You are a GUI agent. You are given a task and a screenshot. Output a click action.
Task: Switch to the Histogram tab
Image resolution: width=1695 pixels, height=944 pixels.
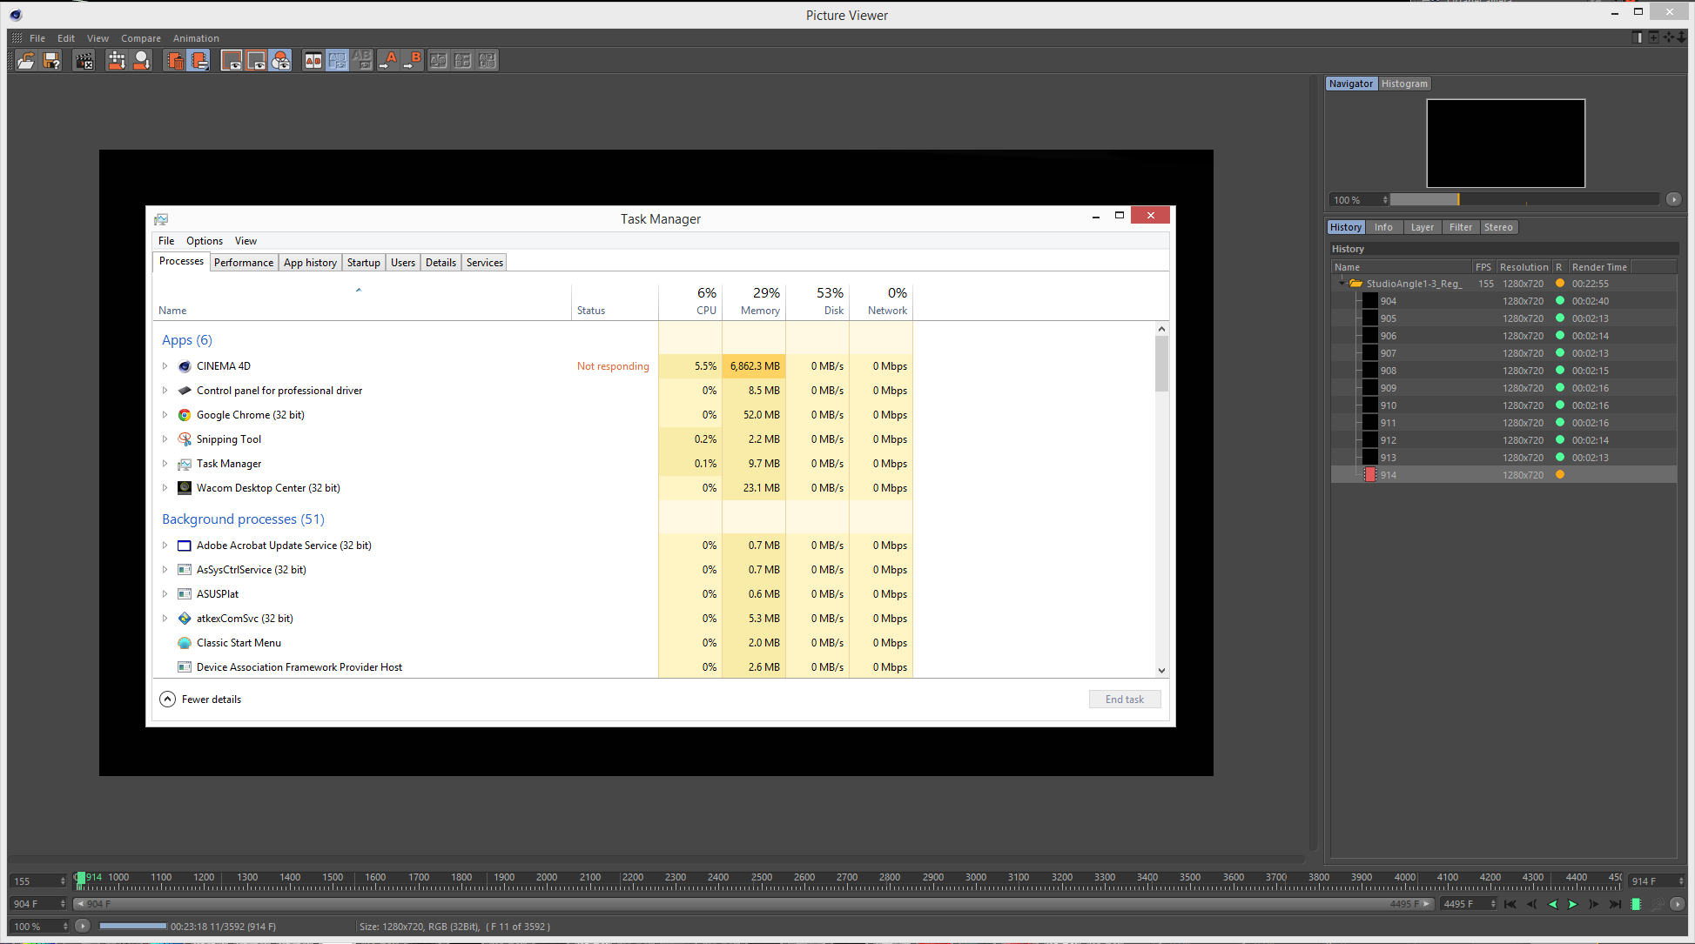1403,84
